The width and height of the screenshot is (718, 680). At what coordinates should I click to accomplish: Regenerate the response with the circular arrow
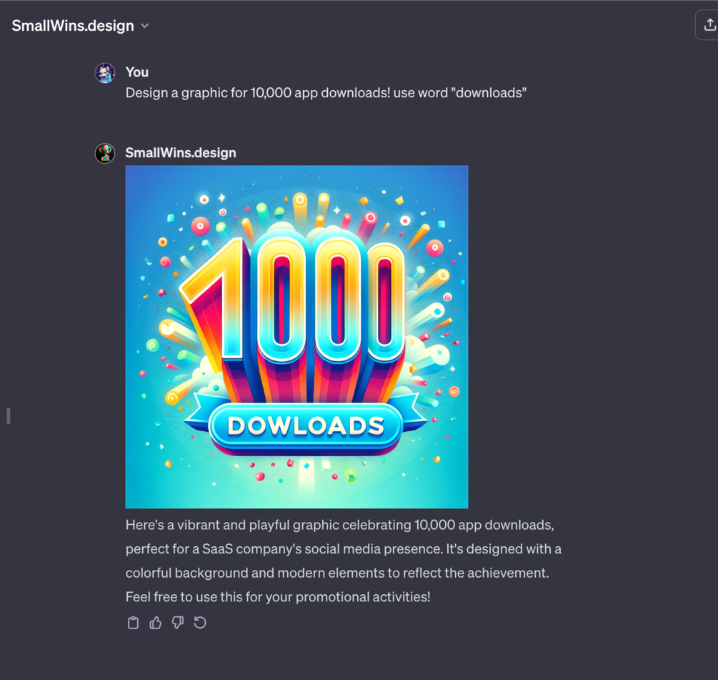[200, 623]
